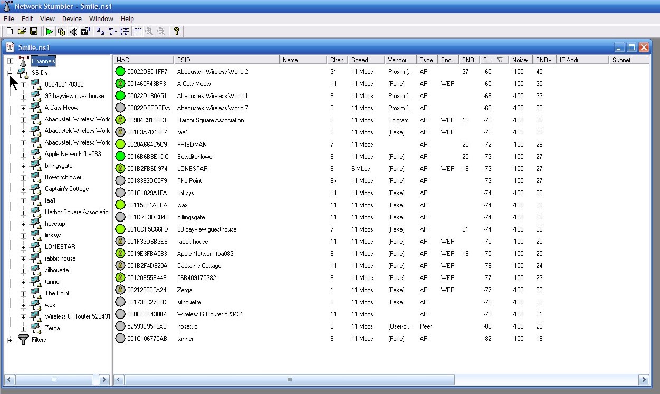Sort by the Vendor column header
Image resolution: width=660 pixels, height=394 pixels.
point(400,60)
